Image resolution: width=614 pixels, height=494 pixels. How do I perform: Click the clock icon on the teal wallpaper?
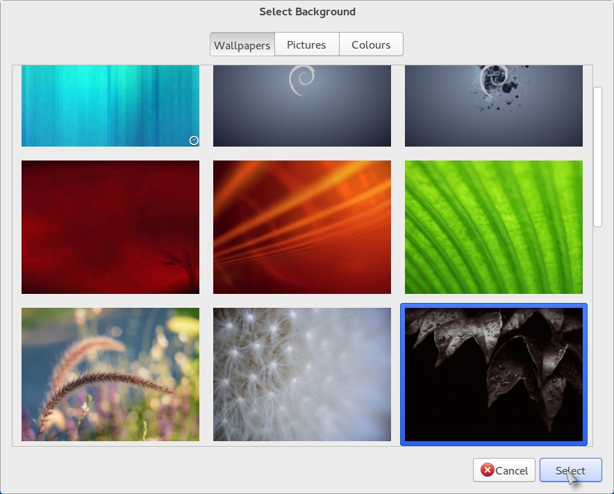(194, 140)
